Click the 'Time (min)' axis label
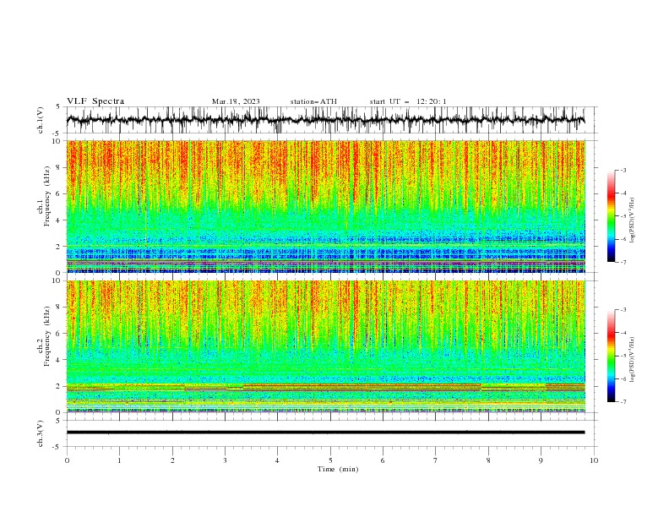Viewport: 669px width, 517px height. click(338, 469)
